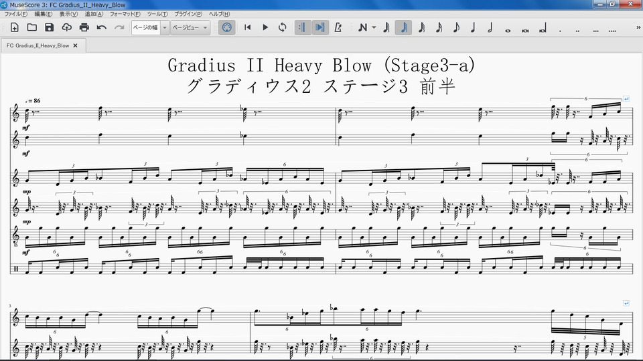This screenshot has width=643, height=361.
Task: Select the title text Gradius II Heavy Blow
Action: [x=321, y=65]
